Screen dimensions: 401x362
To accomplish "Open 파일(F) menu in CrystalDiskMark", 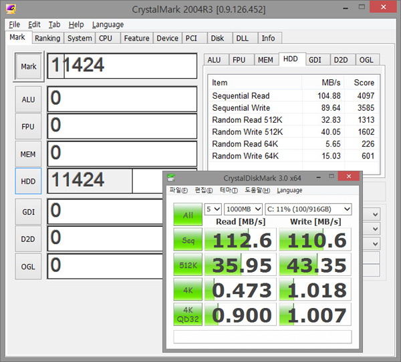I will 178,190.
